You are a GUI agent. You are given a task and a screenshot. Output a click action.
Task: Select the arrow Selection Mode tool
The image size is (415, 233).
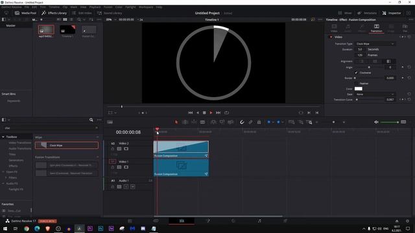click(176, 122)
